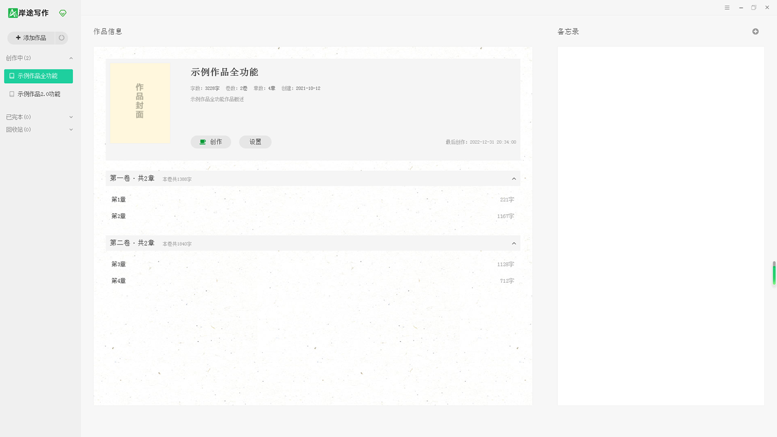The image size is (777, 437).
Task: Click book icon of 示例作品全功能
Action: point(12,76)
